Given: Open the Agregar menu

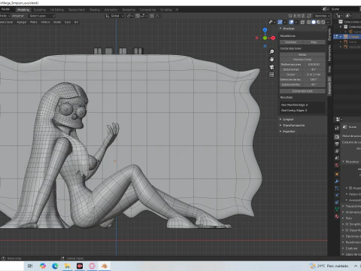Looking at the screenshot, I should click(22, 22).
